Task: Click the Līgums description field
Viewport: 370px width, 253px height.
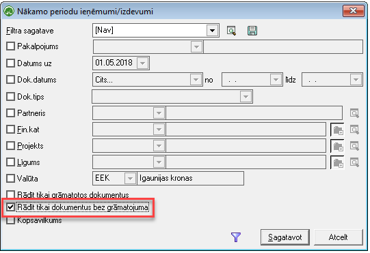Action: click(246, 162)
